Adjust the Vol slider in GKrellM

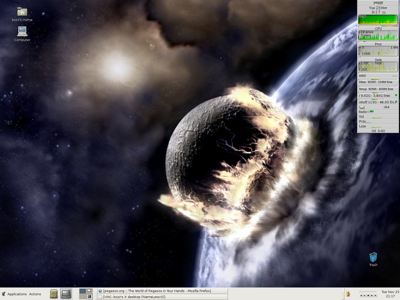tap(378, 117)
